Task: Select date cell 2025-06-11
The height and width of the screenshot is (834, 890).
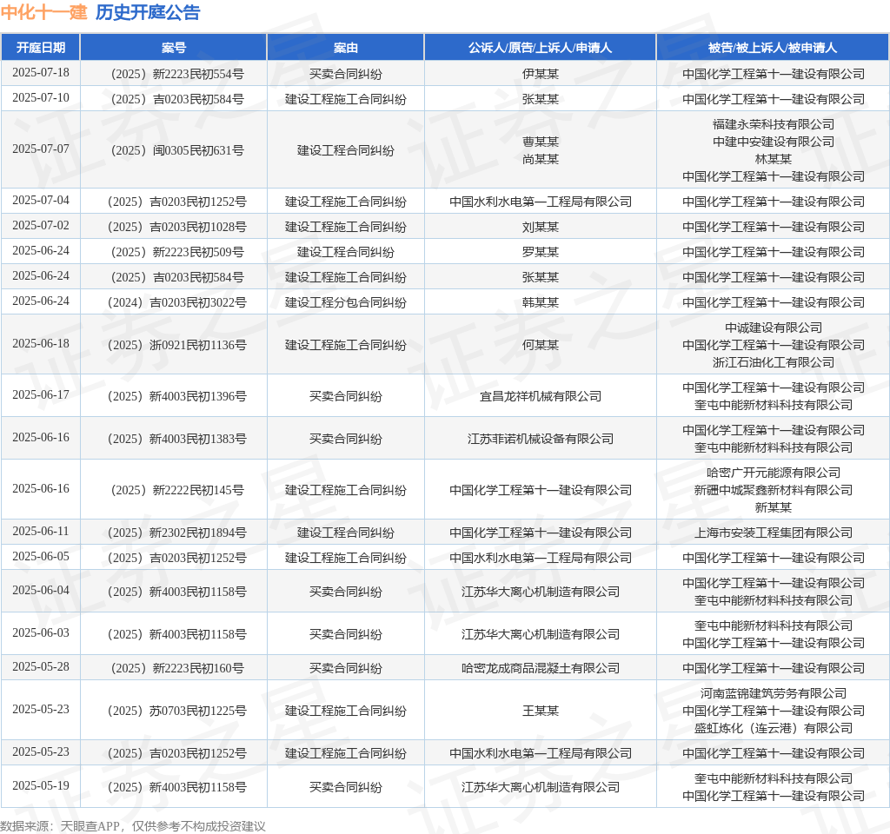Action: pos(41,531)
